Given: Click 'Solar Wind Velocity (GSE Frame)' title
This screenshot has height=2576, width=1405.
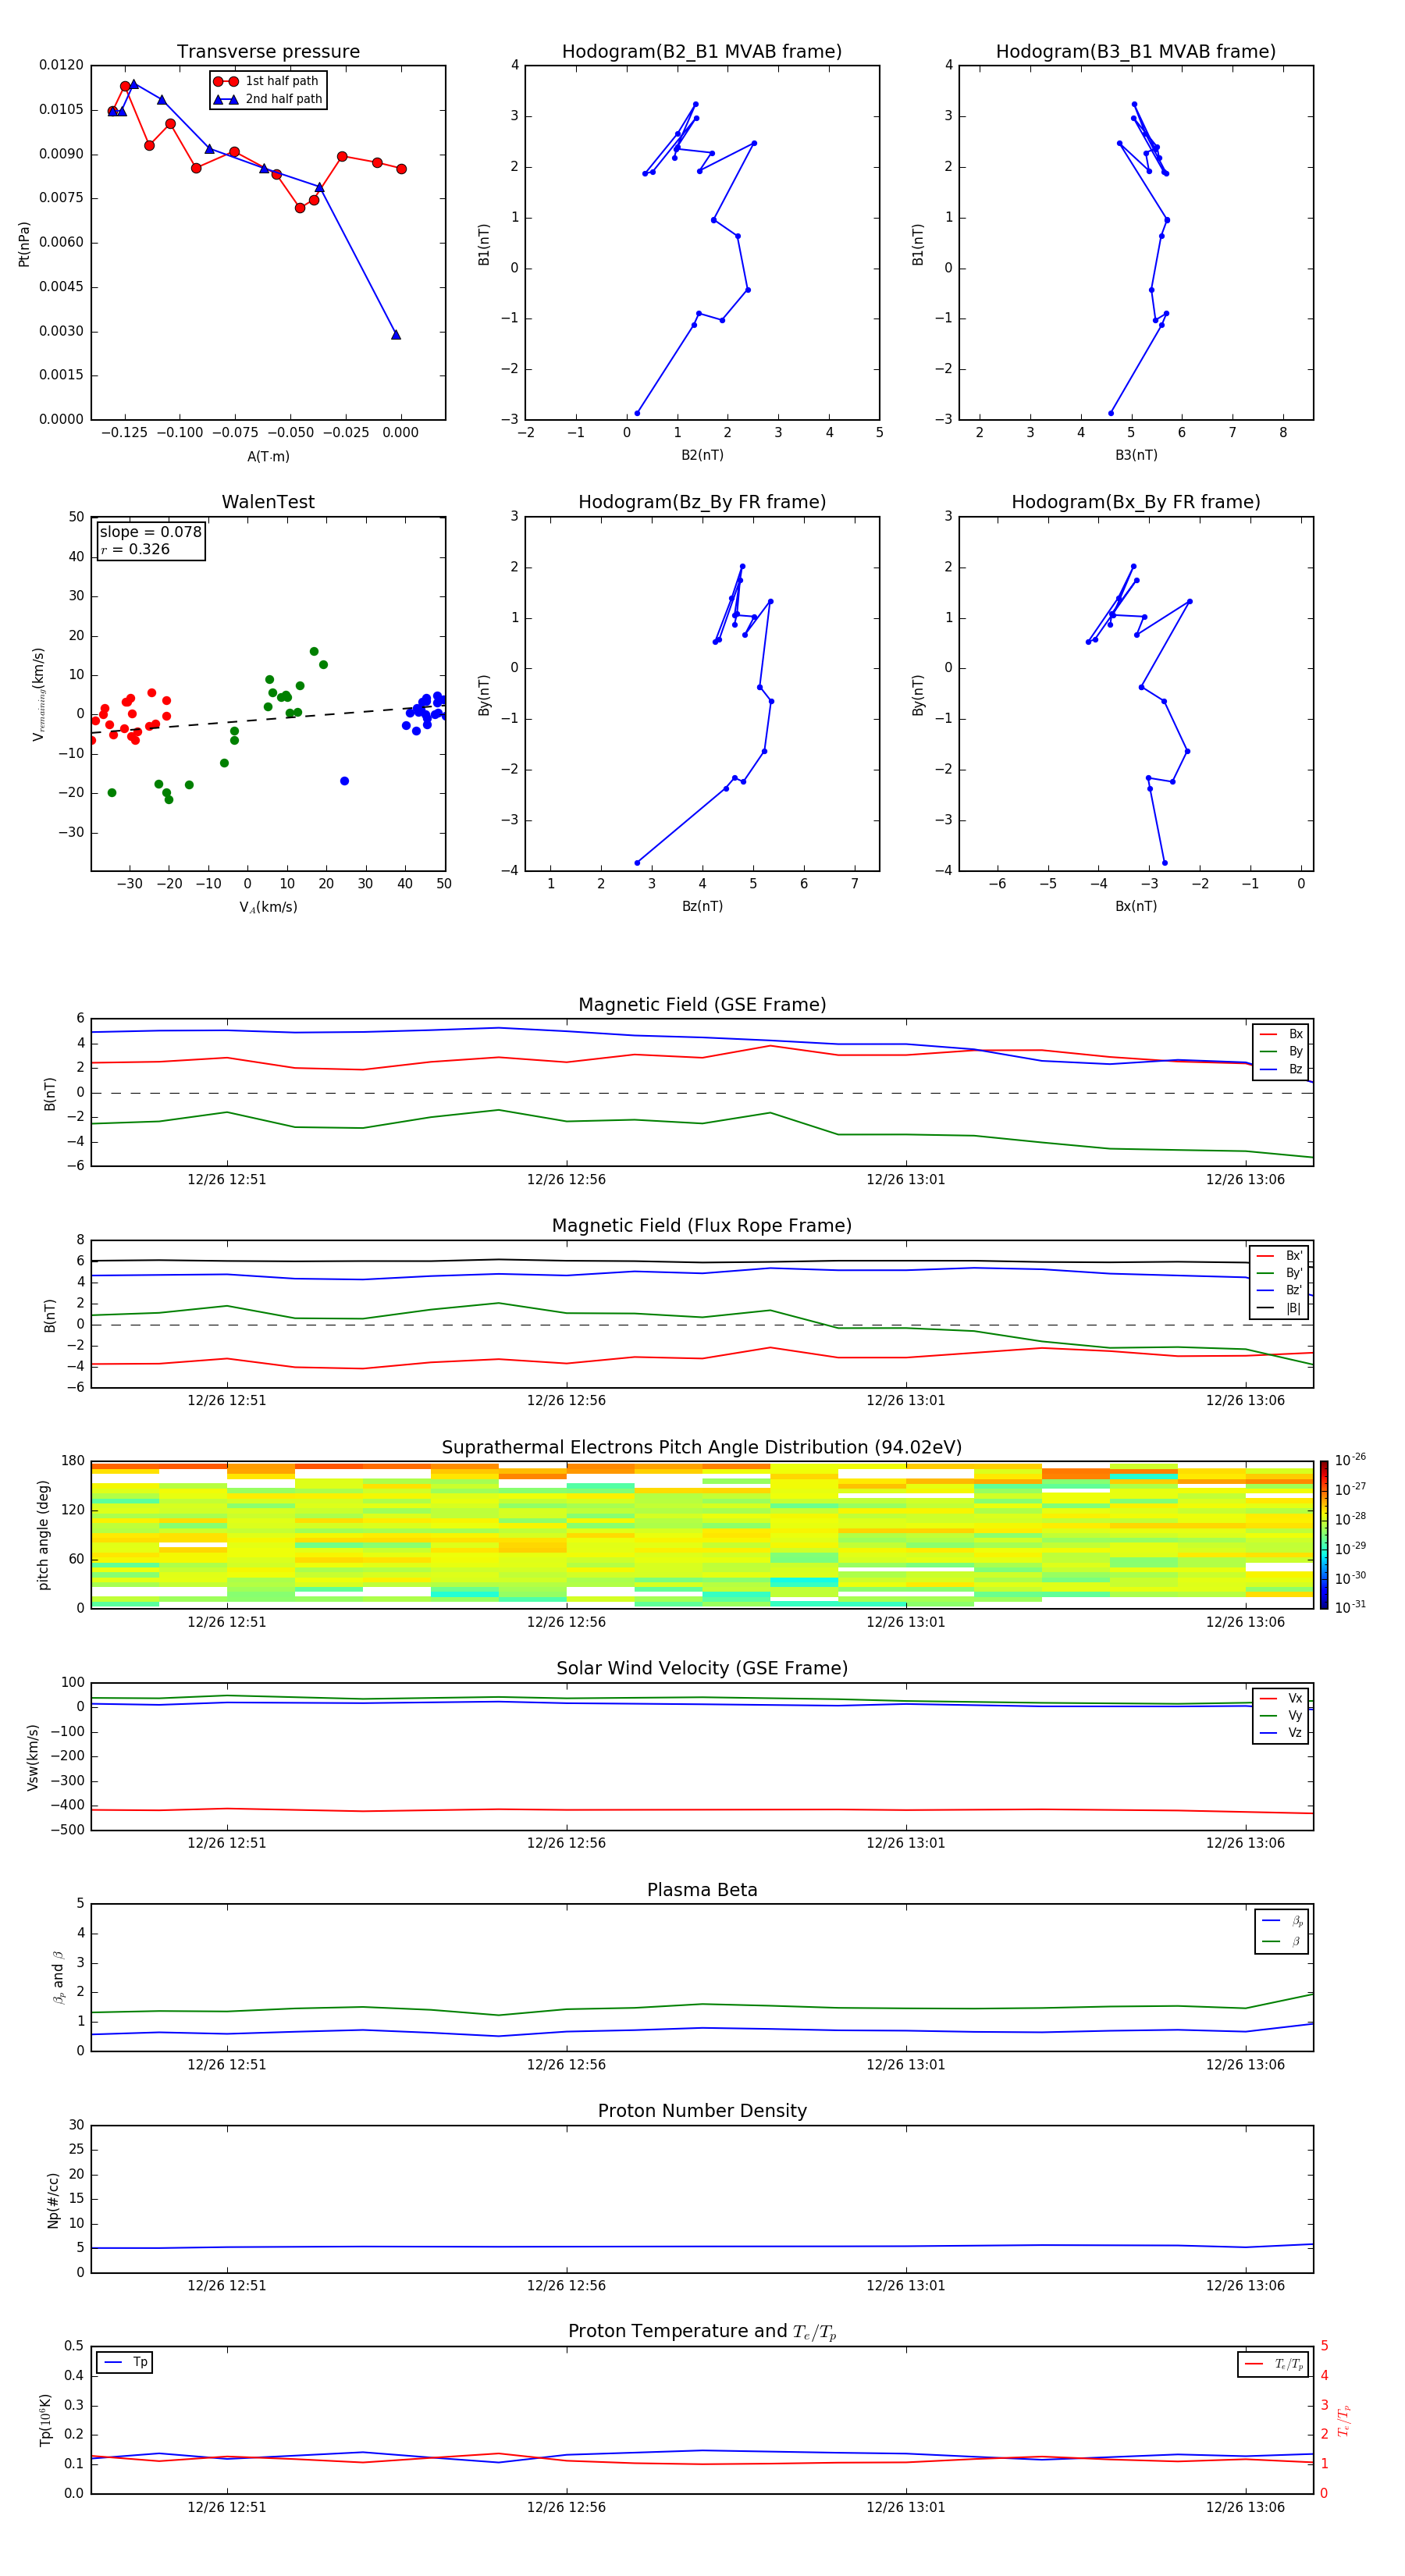Looking at the screenshot, I should (702, 1669).
